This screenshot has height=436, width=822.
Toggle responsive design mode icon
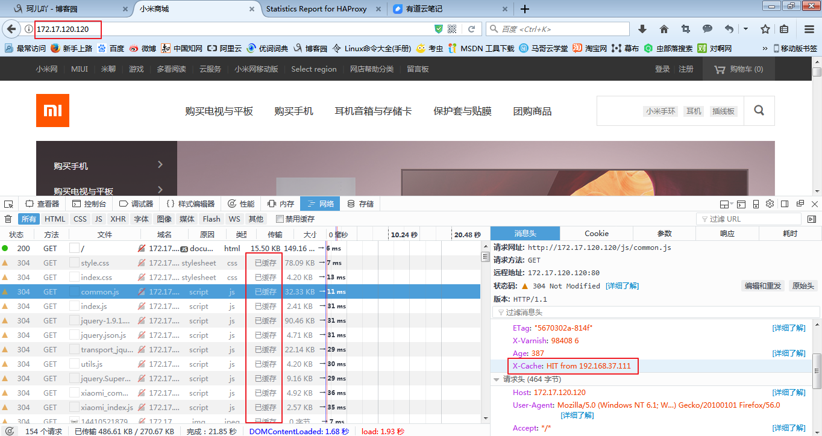click(x=755, y=204)
